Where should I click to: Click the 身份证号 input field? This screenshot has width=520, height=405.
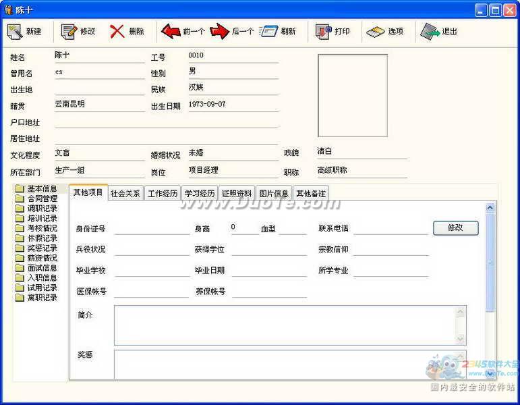click(152, 228)
